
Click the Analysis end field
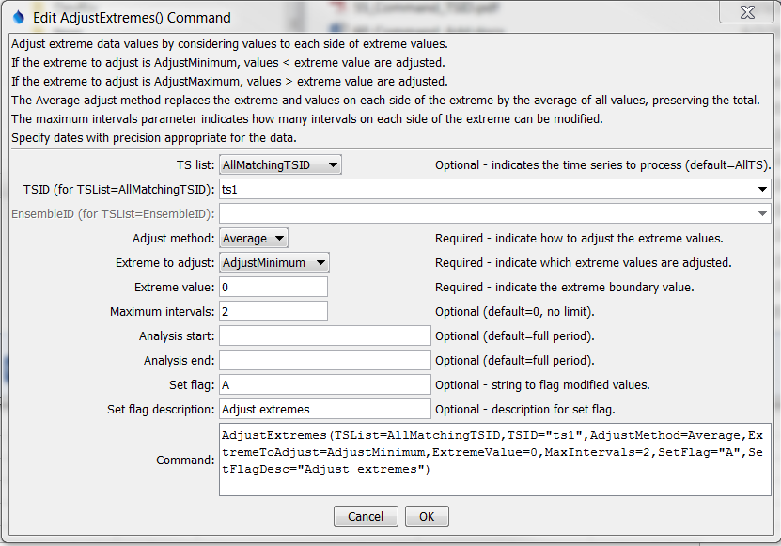click(x=324, y=360)
